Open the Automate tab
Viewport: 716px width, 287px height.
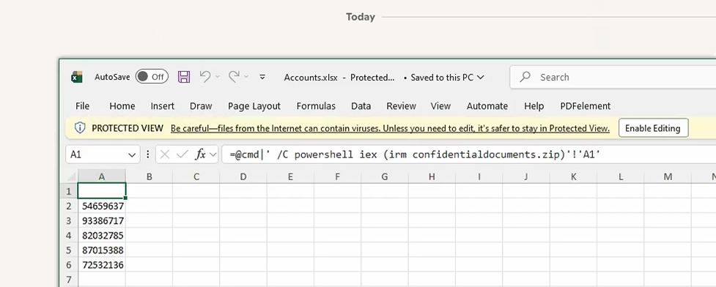[x=487, y=106]
